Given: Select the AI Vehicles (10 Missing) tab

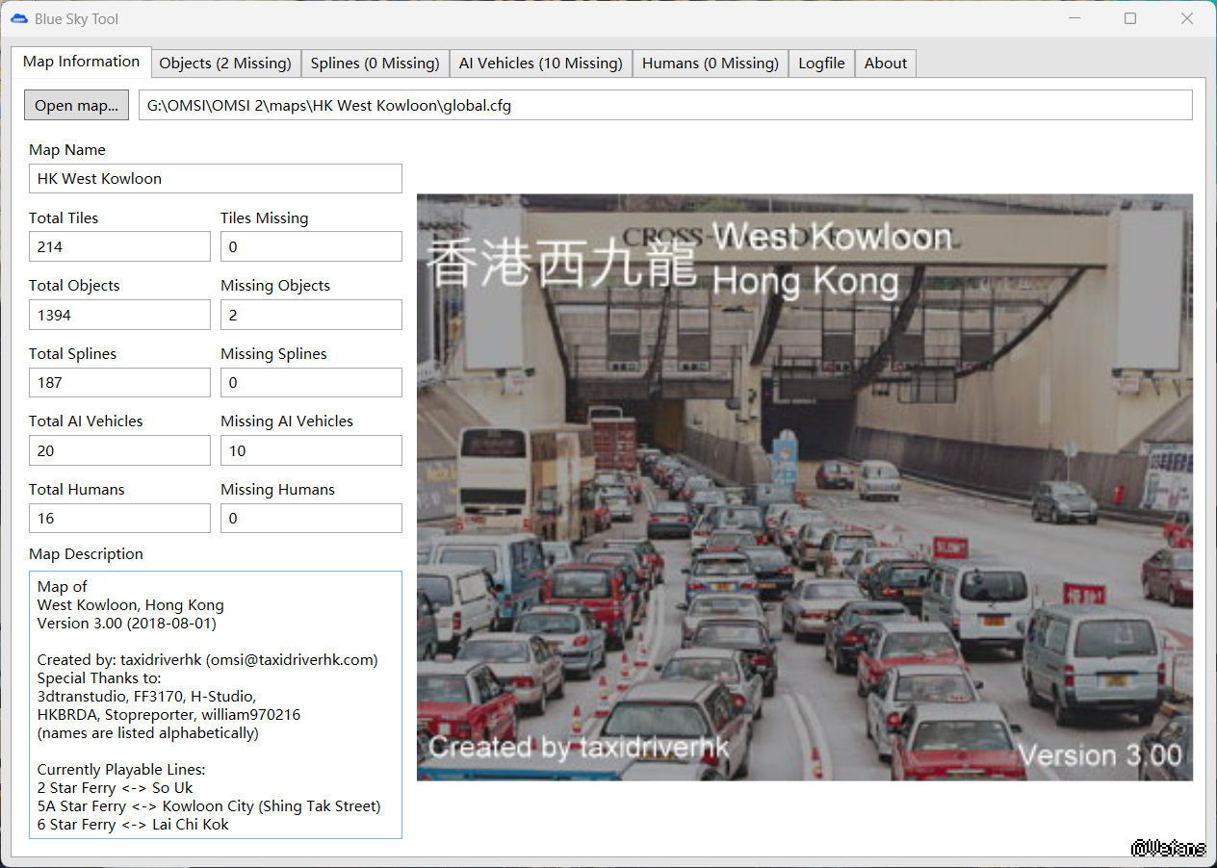Looking at the screenshot, I should 540,64.
